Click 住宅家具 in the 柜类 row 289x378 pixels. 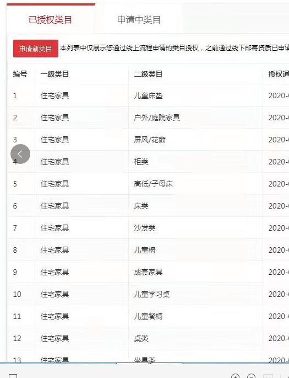tap(55, 162)
